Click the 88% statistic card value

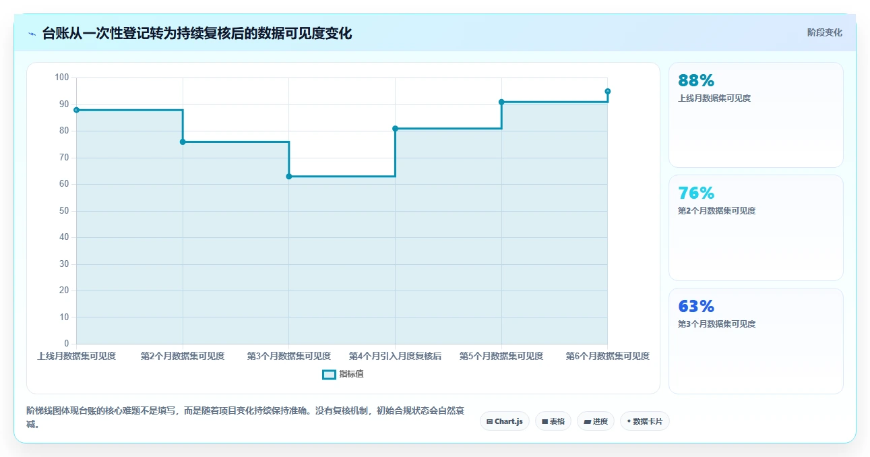(x=696, y=80)
